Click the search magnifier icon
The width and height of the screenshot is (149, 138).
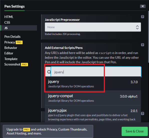click(x=49, y=72)
